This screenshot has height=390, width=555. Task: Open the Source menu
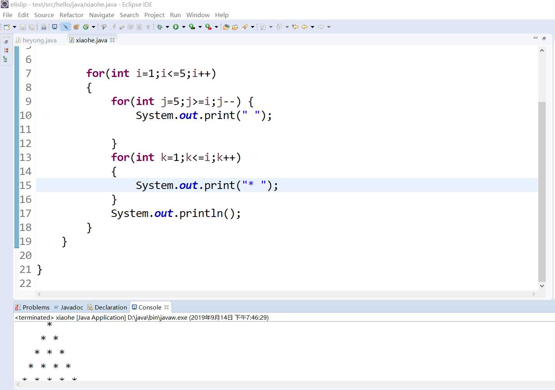[x=44, y=15]
